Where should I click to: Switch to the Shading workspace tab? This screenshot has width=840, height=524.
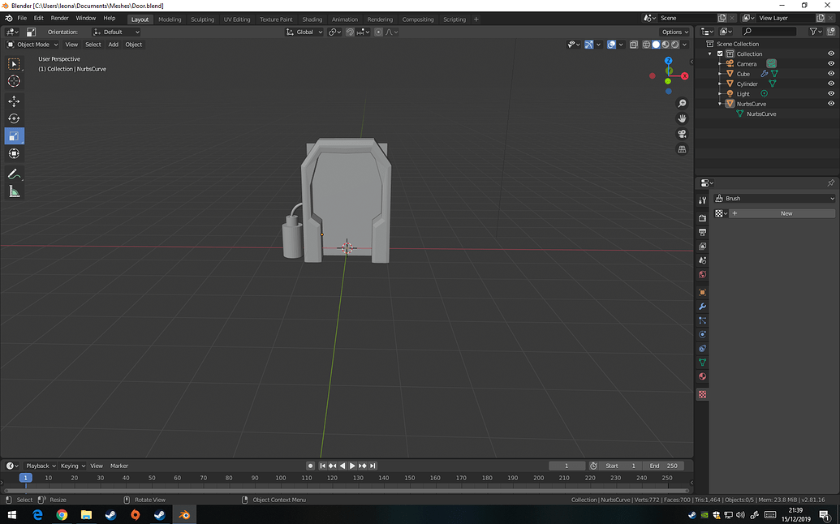(312, 19)
